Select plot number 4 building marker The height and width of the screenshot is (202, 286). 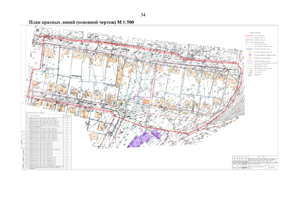click(x=99, y=56)
